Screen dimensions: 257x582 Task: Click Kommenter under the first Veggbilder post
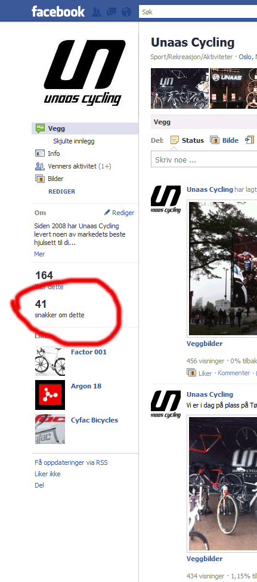234,373
